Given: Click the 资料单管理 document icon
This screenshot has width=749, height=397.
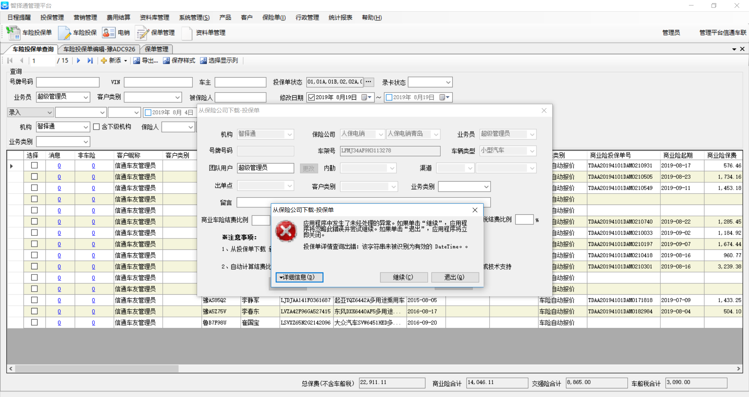Looking at the screenshot, I should [x=187, y=33].
